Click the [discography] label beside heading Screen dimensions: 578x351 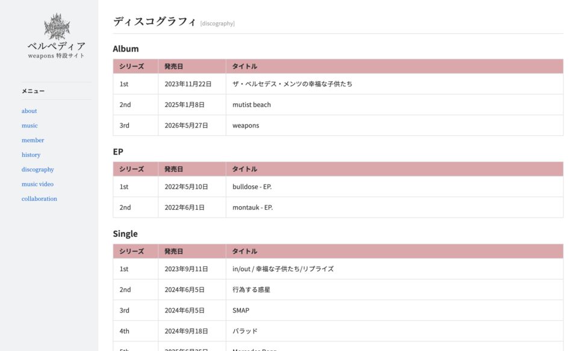217,23
